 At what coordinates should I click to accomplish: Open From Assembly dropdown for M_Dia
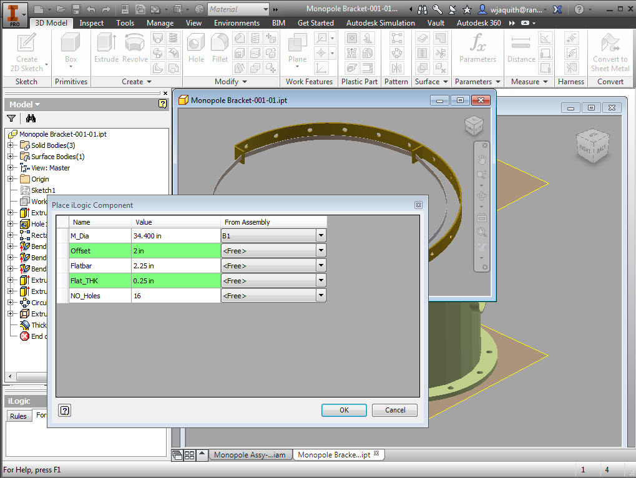pos(321,235)
